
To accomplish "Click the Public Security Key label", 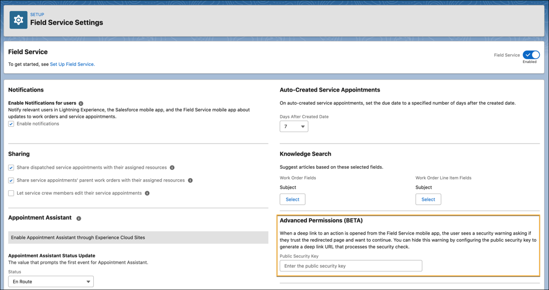I will point(299,256).
